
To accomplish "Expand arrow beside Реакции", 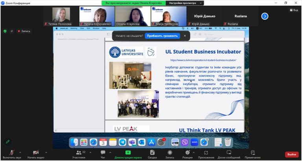I will (193, 152).
